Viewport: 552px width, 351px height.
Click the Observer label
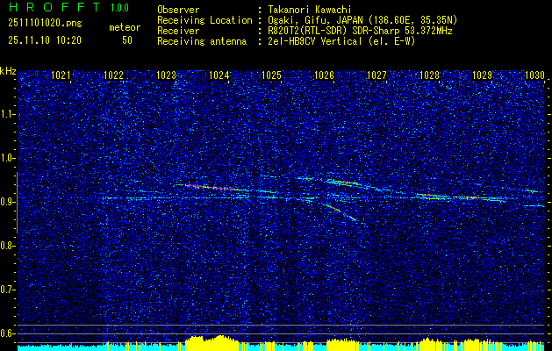178,10
